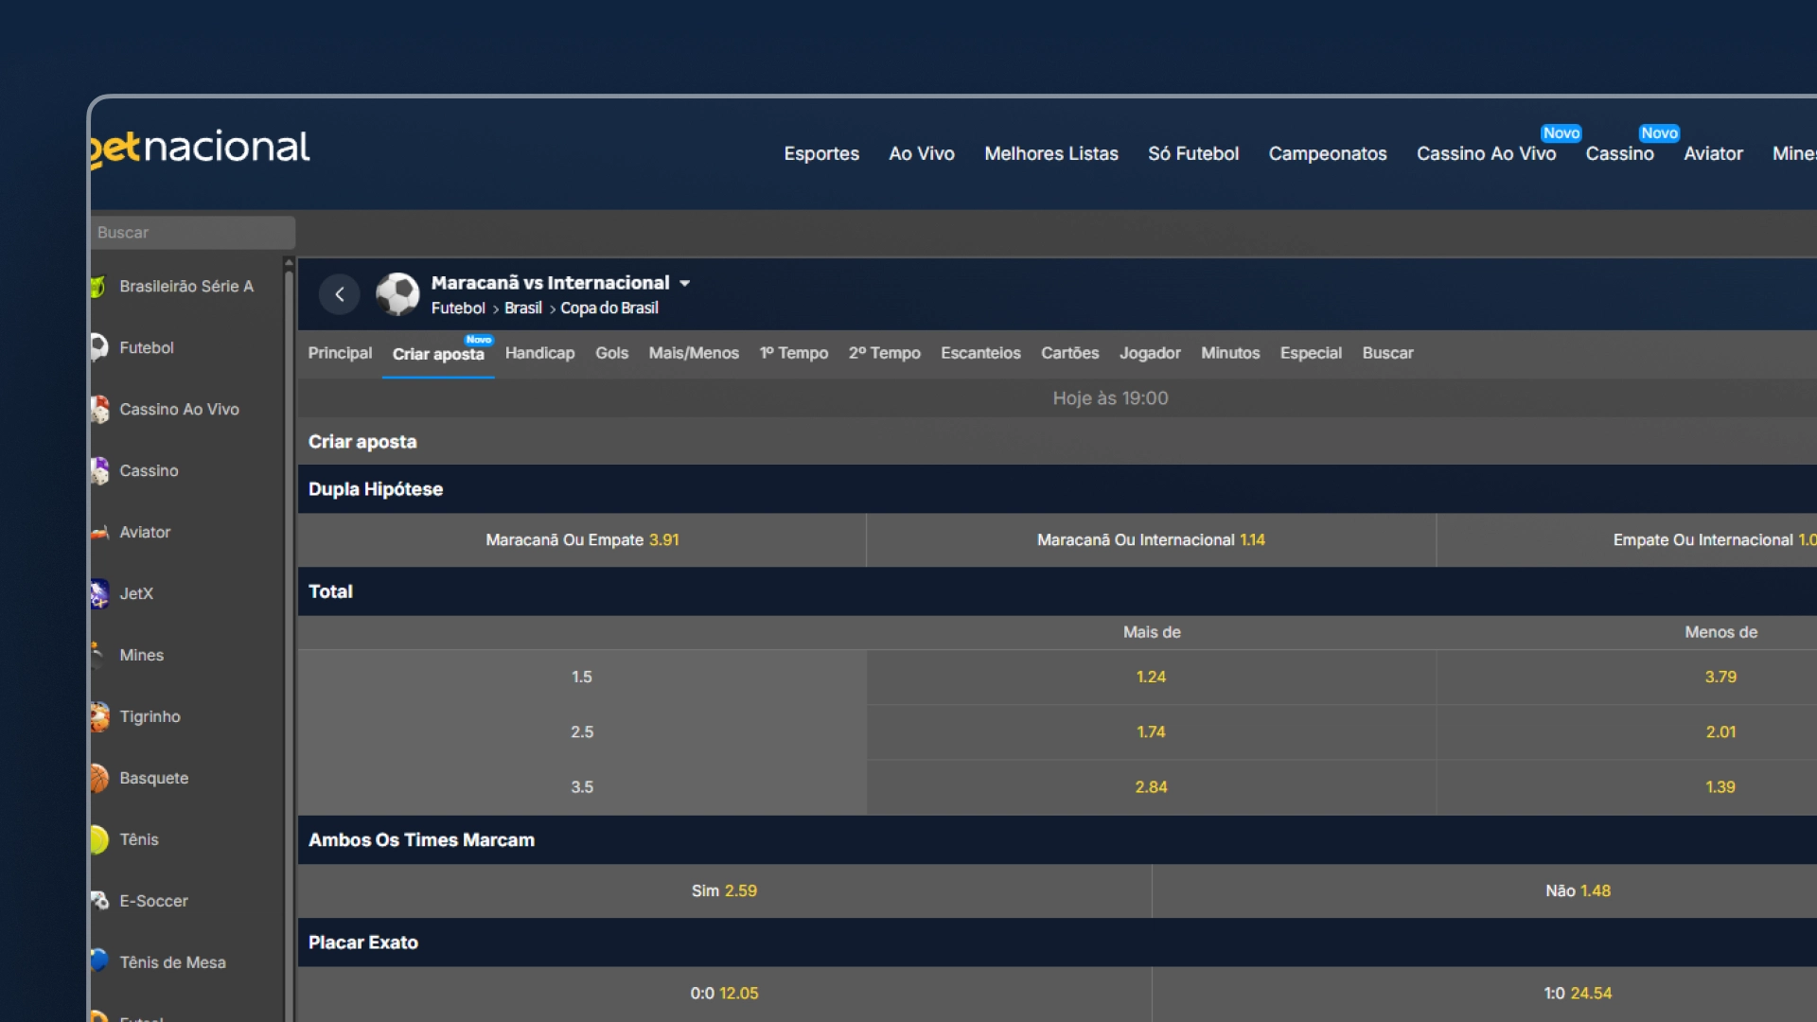Click the Cassino Ao Vivo sidebar icon
Image resolution: width=1817 pixels, height=1022 pixels.
tap(99, 409)
